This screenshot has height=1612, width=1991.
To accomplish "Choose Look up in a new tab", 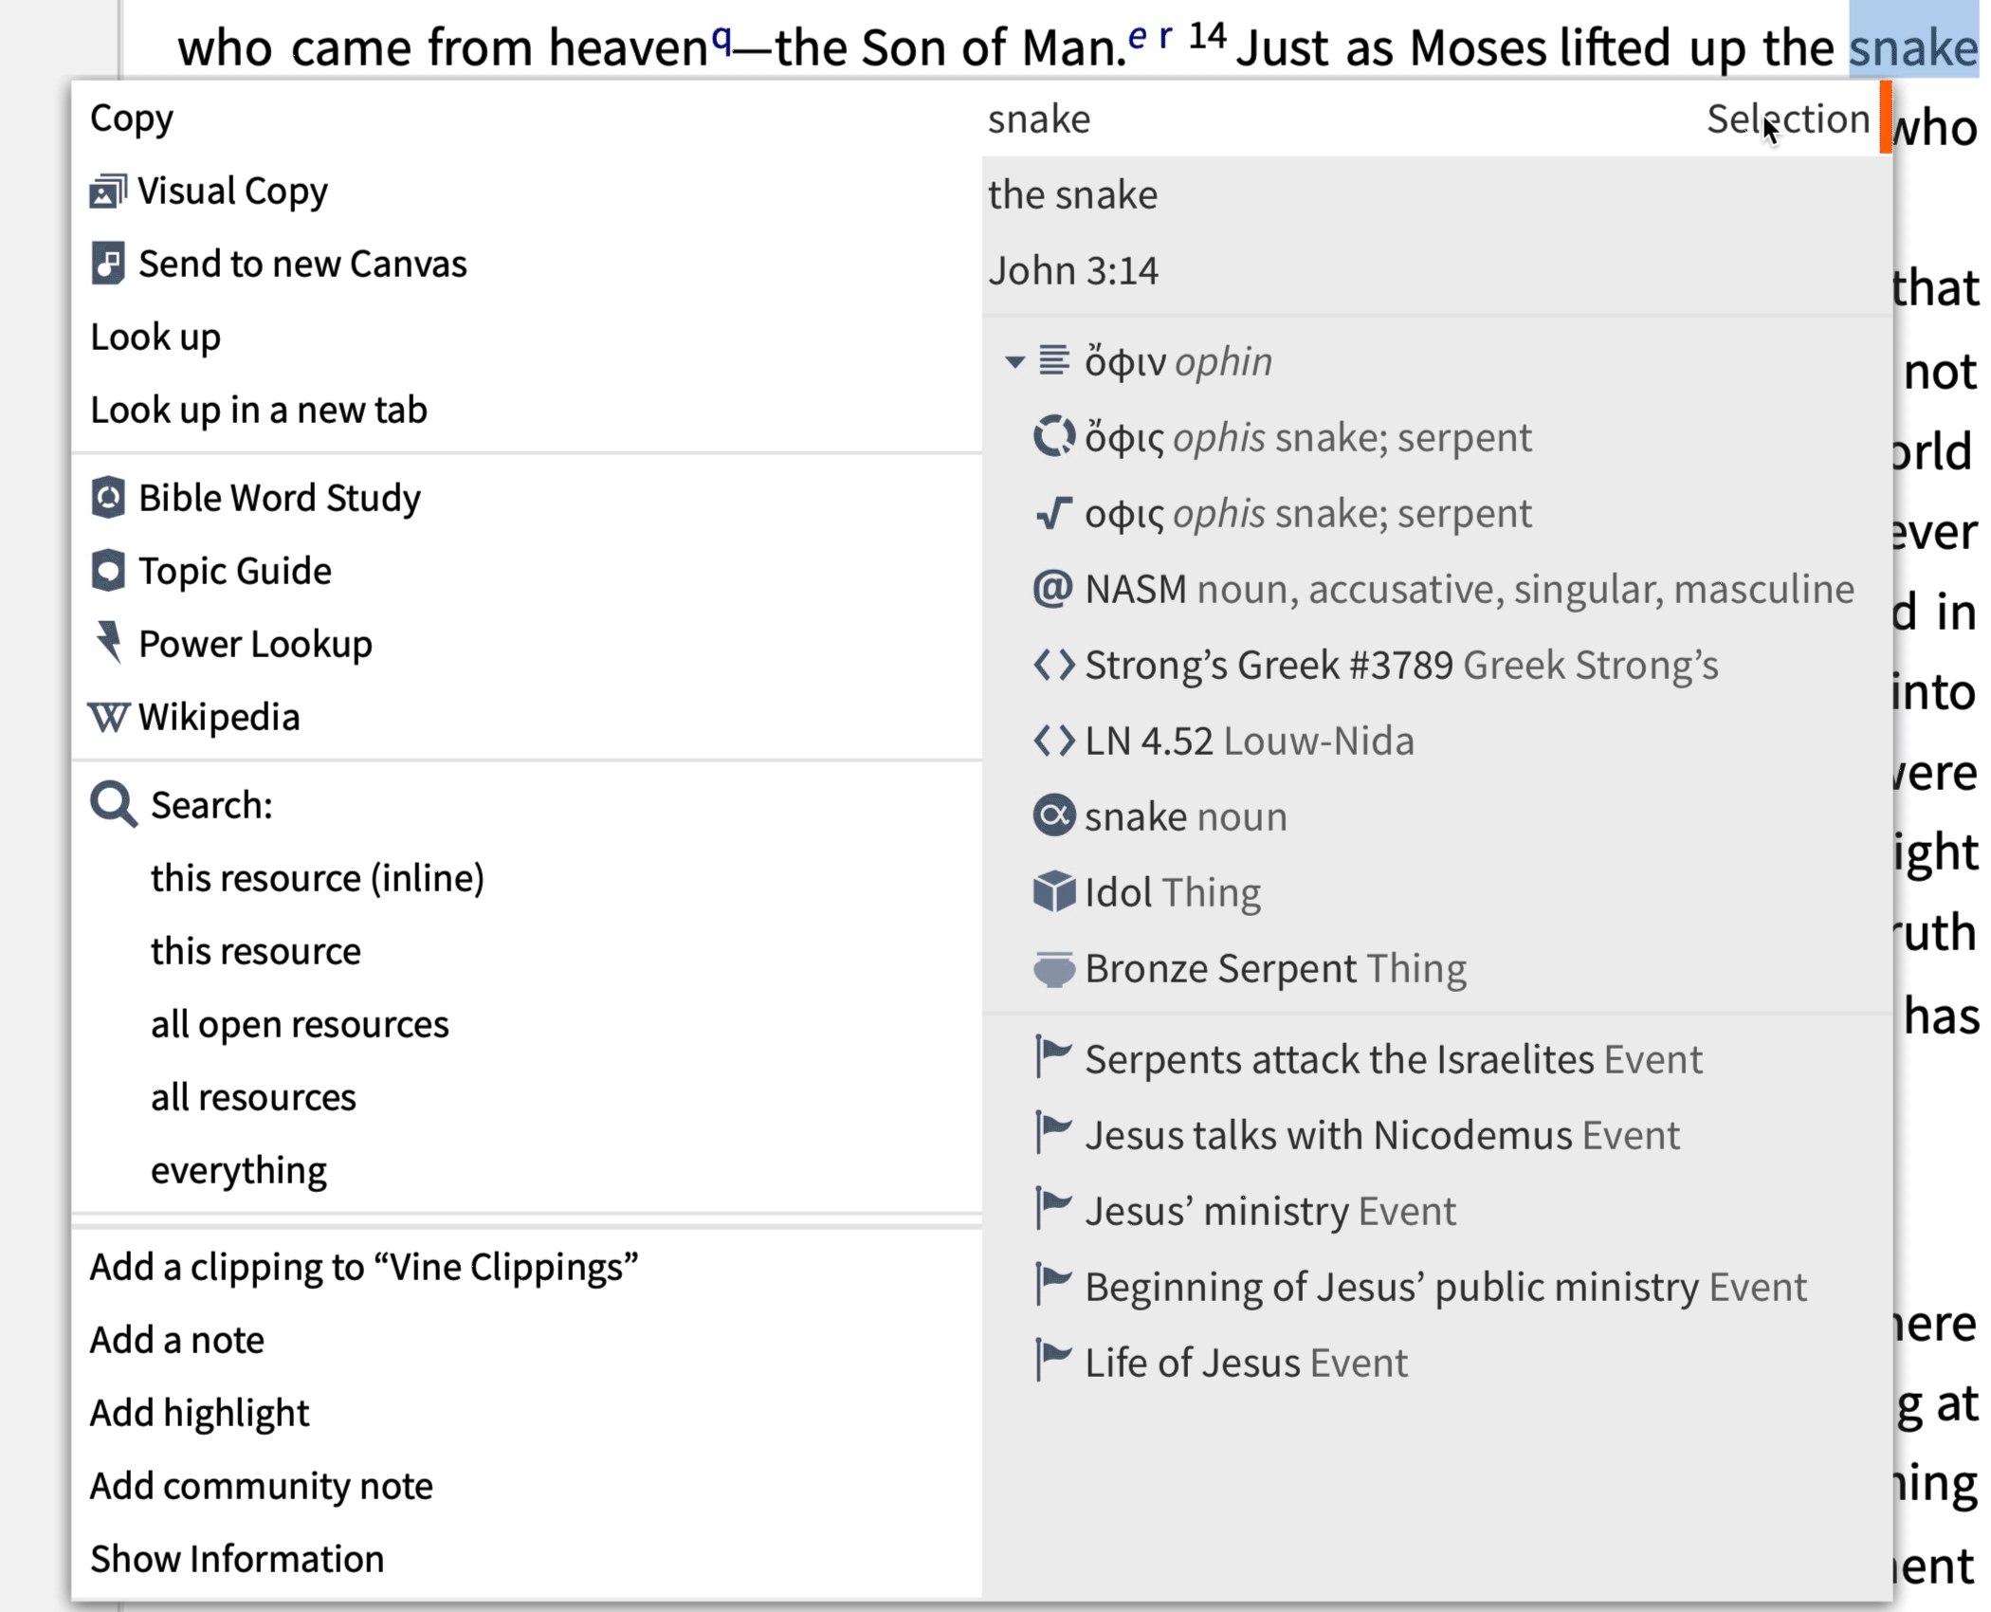I will pos(259,410).
